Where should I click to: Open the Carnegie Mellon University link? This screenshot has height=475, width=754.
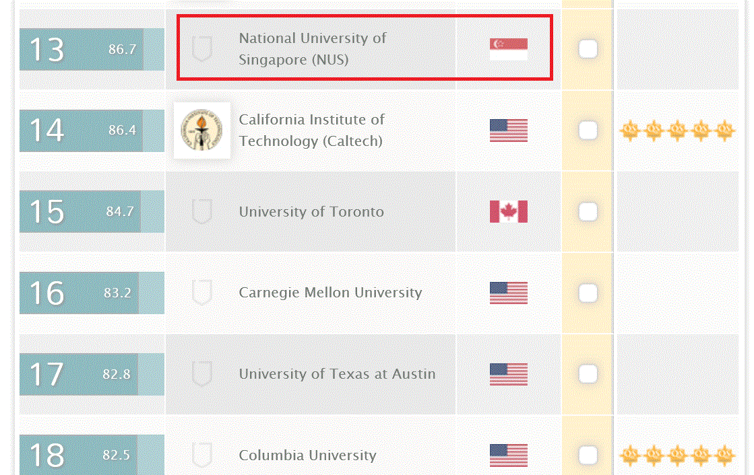click(330, 293)
